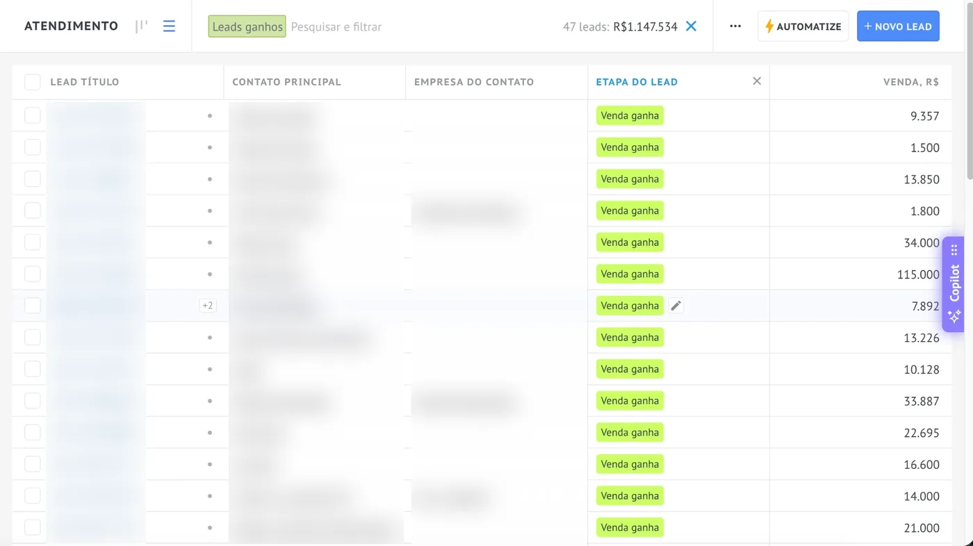Create a lead with the Novo Lead button

[x=898, y=26]
